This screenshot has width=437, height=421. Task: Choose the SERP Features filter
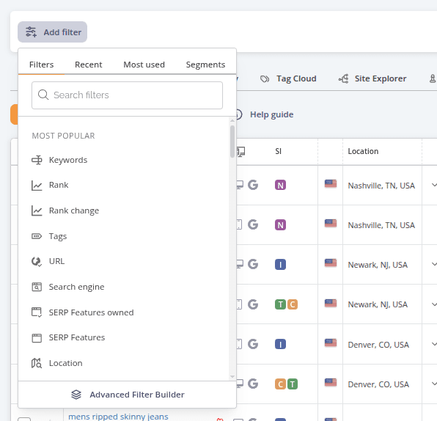click(x=77, y=337)
